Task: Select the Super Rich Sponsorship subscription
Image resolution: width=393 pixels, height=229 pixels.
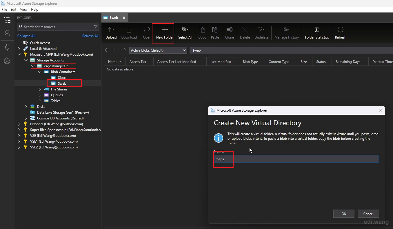Action: point(66,130)
